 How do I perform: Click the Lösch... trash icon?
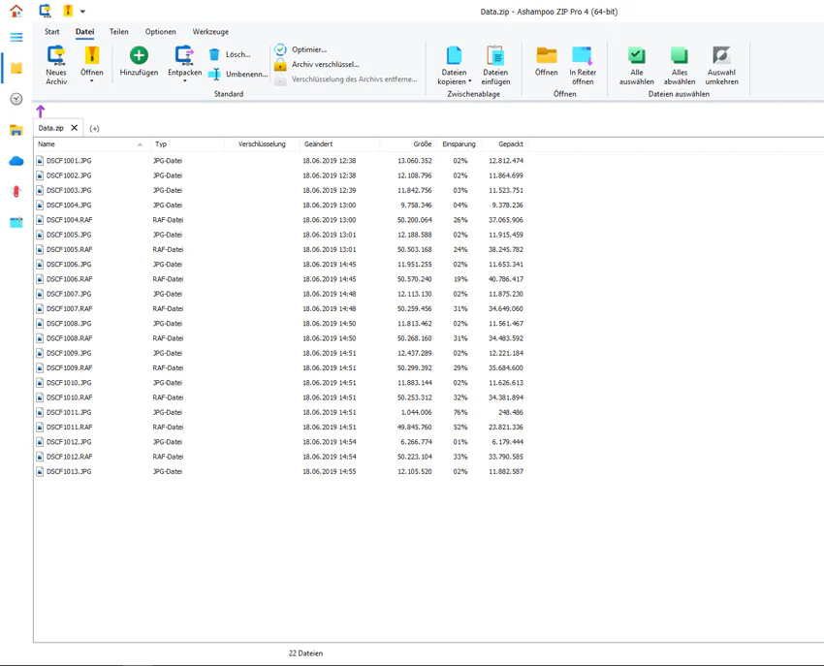[214, 54]
